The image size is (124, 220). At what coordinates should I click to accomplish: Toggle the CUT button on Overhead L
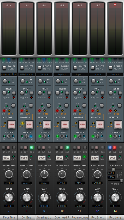coord(43,147)
